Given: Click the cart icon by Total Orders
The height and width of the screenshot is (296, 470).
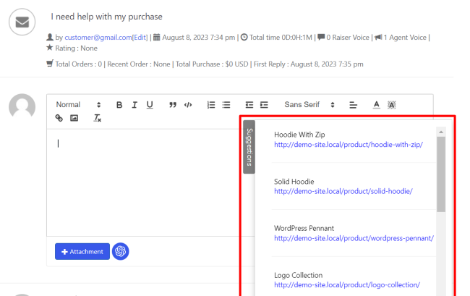Looking at the screenshot, I should coord(50,63).
